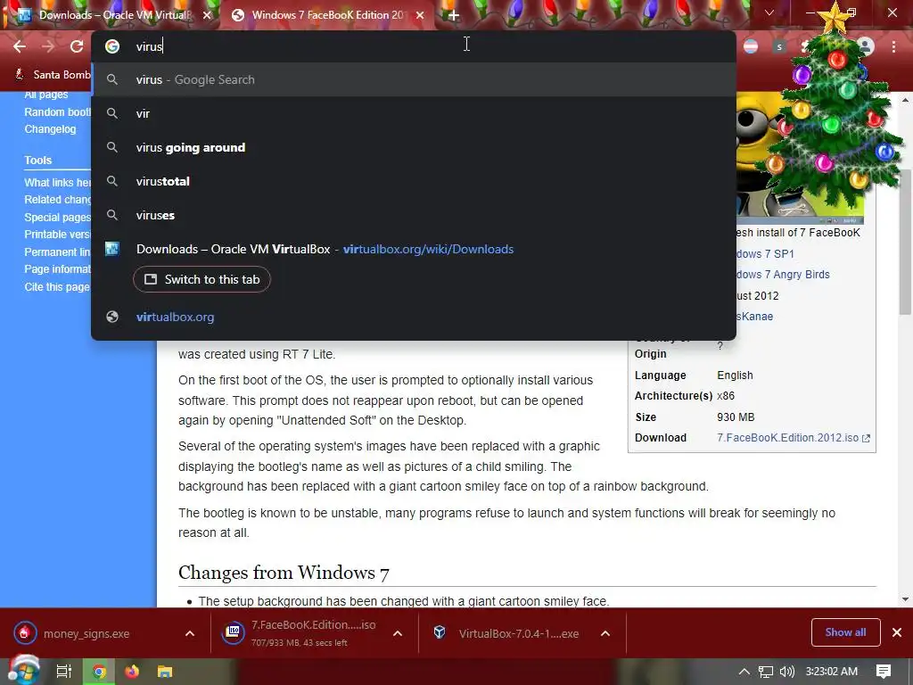Open a new browser tab
Image resolution: width=913 pixels, height=685 pixels.
[x=454, y=16]
